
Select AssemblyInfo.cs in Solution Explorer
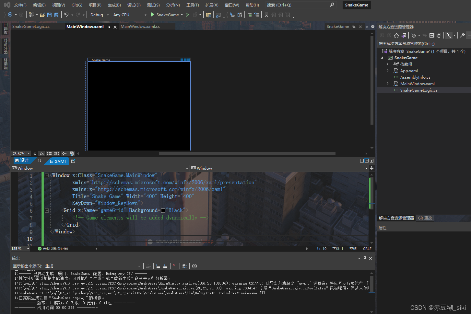coord(415,77)
